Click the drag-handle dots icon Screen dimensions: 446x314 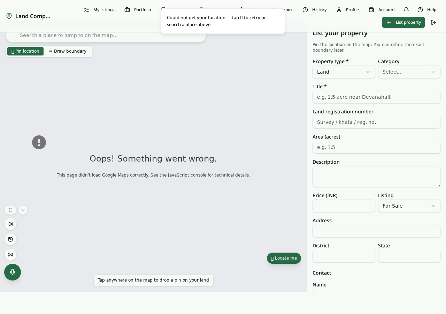[10, 210]
